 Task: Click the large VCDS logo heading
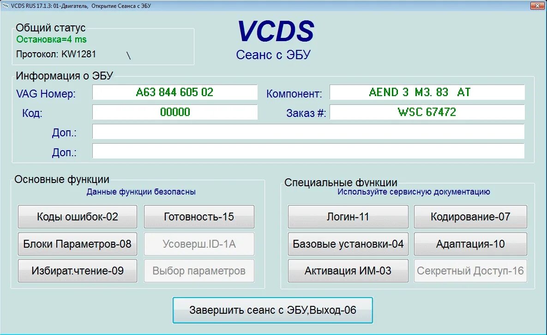click(x=276, y=31)
